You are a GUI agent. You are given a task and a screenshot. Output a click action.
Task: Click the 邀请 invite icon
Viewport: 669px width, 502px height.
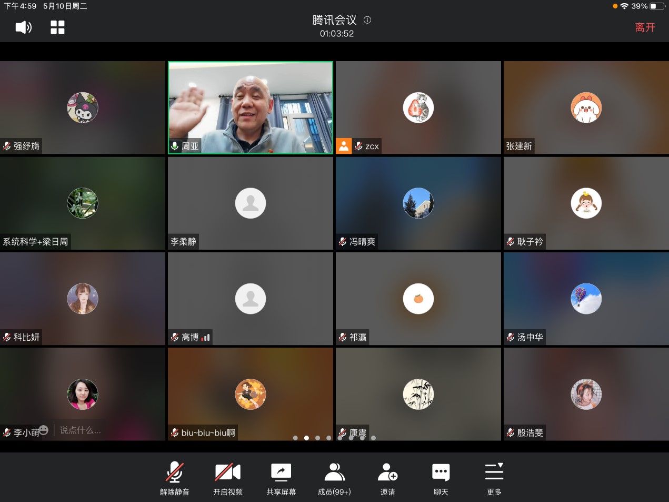387,478
